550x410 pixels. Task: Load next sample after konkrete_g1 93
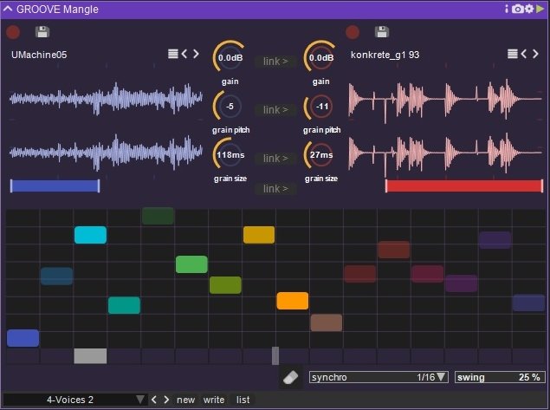535,54
